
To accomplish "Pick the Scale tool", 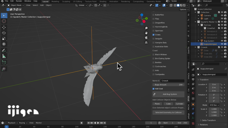I will [x=4, y=38].
